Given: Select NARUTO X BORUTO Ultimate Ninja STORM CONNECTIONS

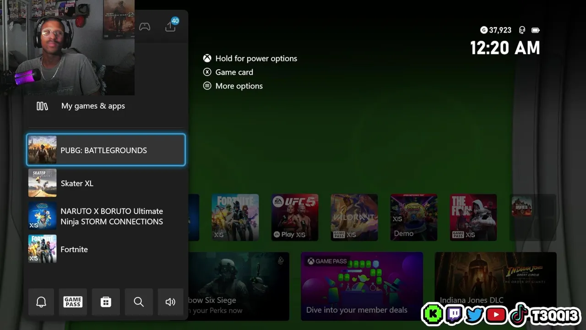Looking at the screenshot, I should (x=106, y=216).
